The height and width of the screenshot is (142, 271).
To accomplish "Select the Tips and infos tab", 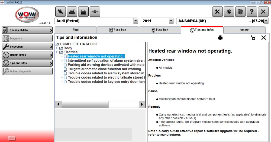I will 202,30.
